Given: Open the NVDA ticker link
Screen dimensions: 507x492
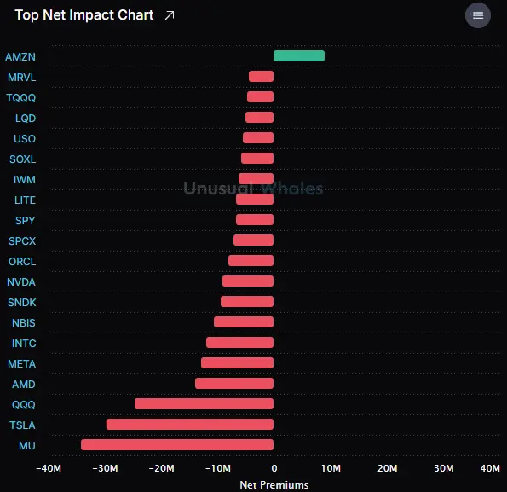Looking at the screenshot, I should tap(21, 282).
